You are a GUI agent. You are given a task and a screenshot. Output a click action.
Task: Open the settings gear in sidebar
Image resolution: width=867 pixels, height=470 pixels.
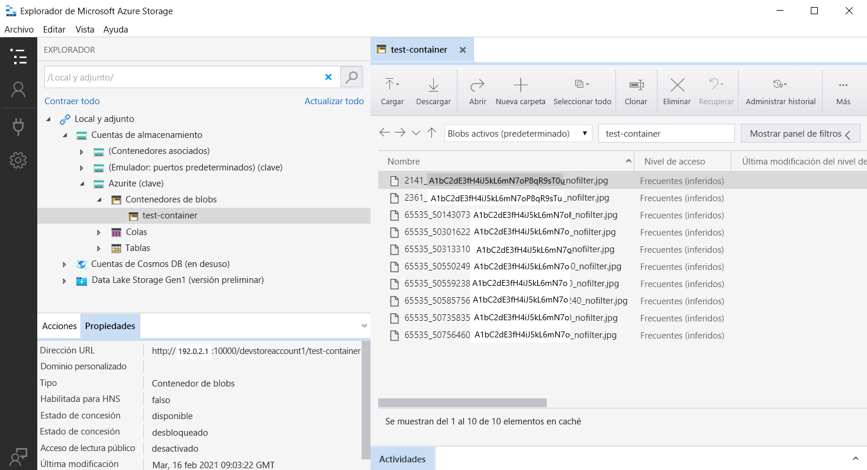[18, 160]
